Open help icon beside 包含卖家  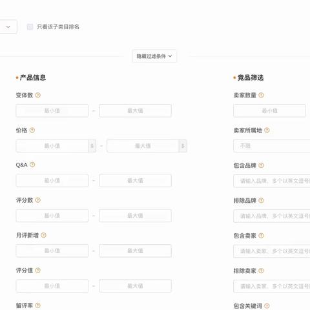tap(261, 236)
